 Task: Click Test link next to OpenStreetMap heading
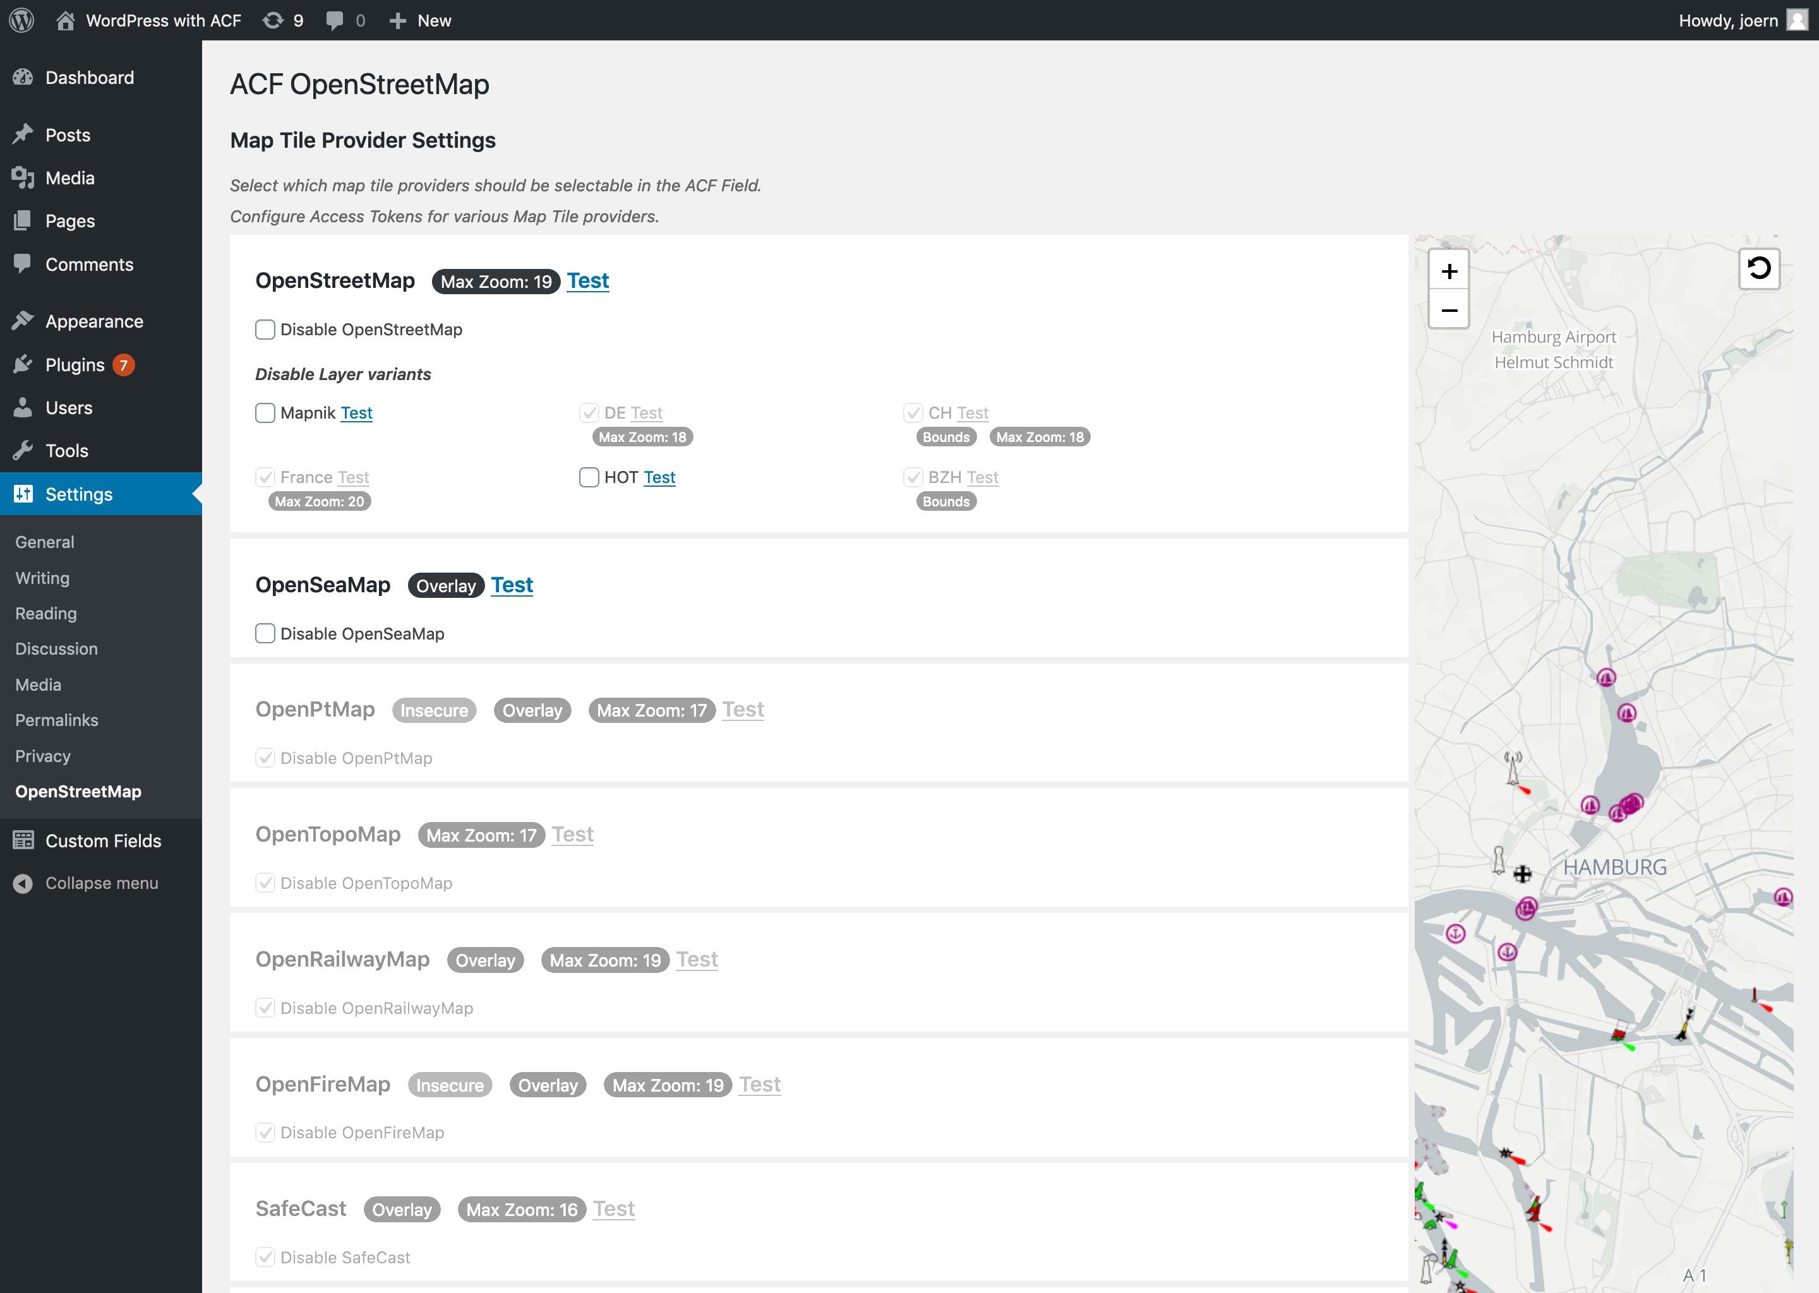pyautogui.click(x=588, y=280)
